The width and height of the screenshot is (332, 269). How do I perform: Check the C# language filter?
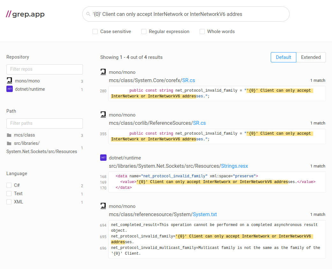coord(9,185)
